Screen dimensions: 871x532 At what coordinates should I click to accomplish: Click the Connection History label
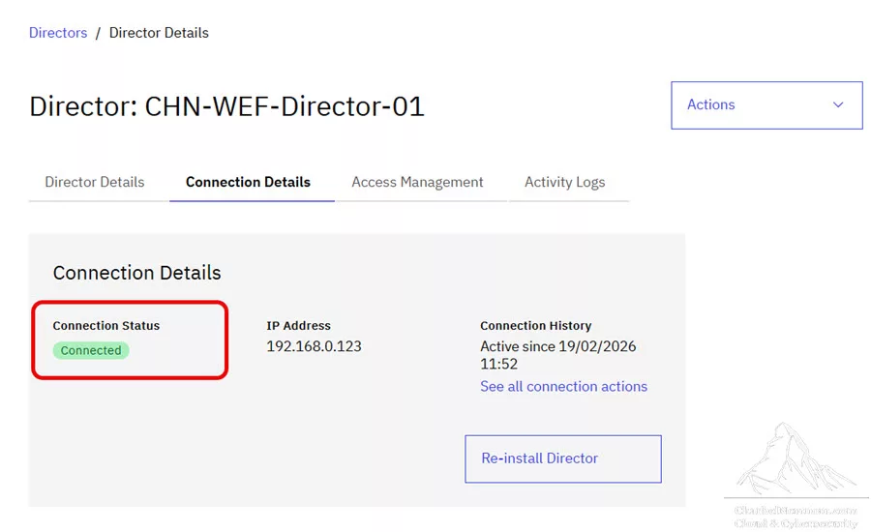pyautogui.click(x=536, y=325)
